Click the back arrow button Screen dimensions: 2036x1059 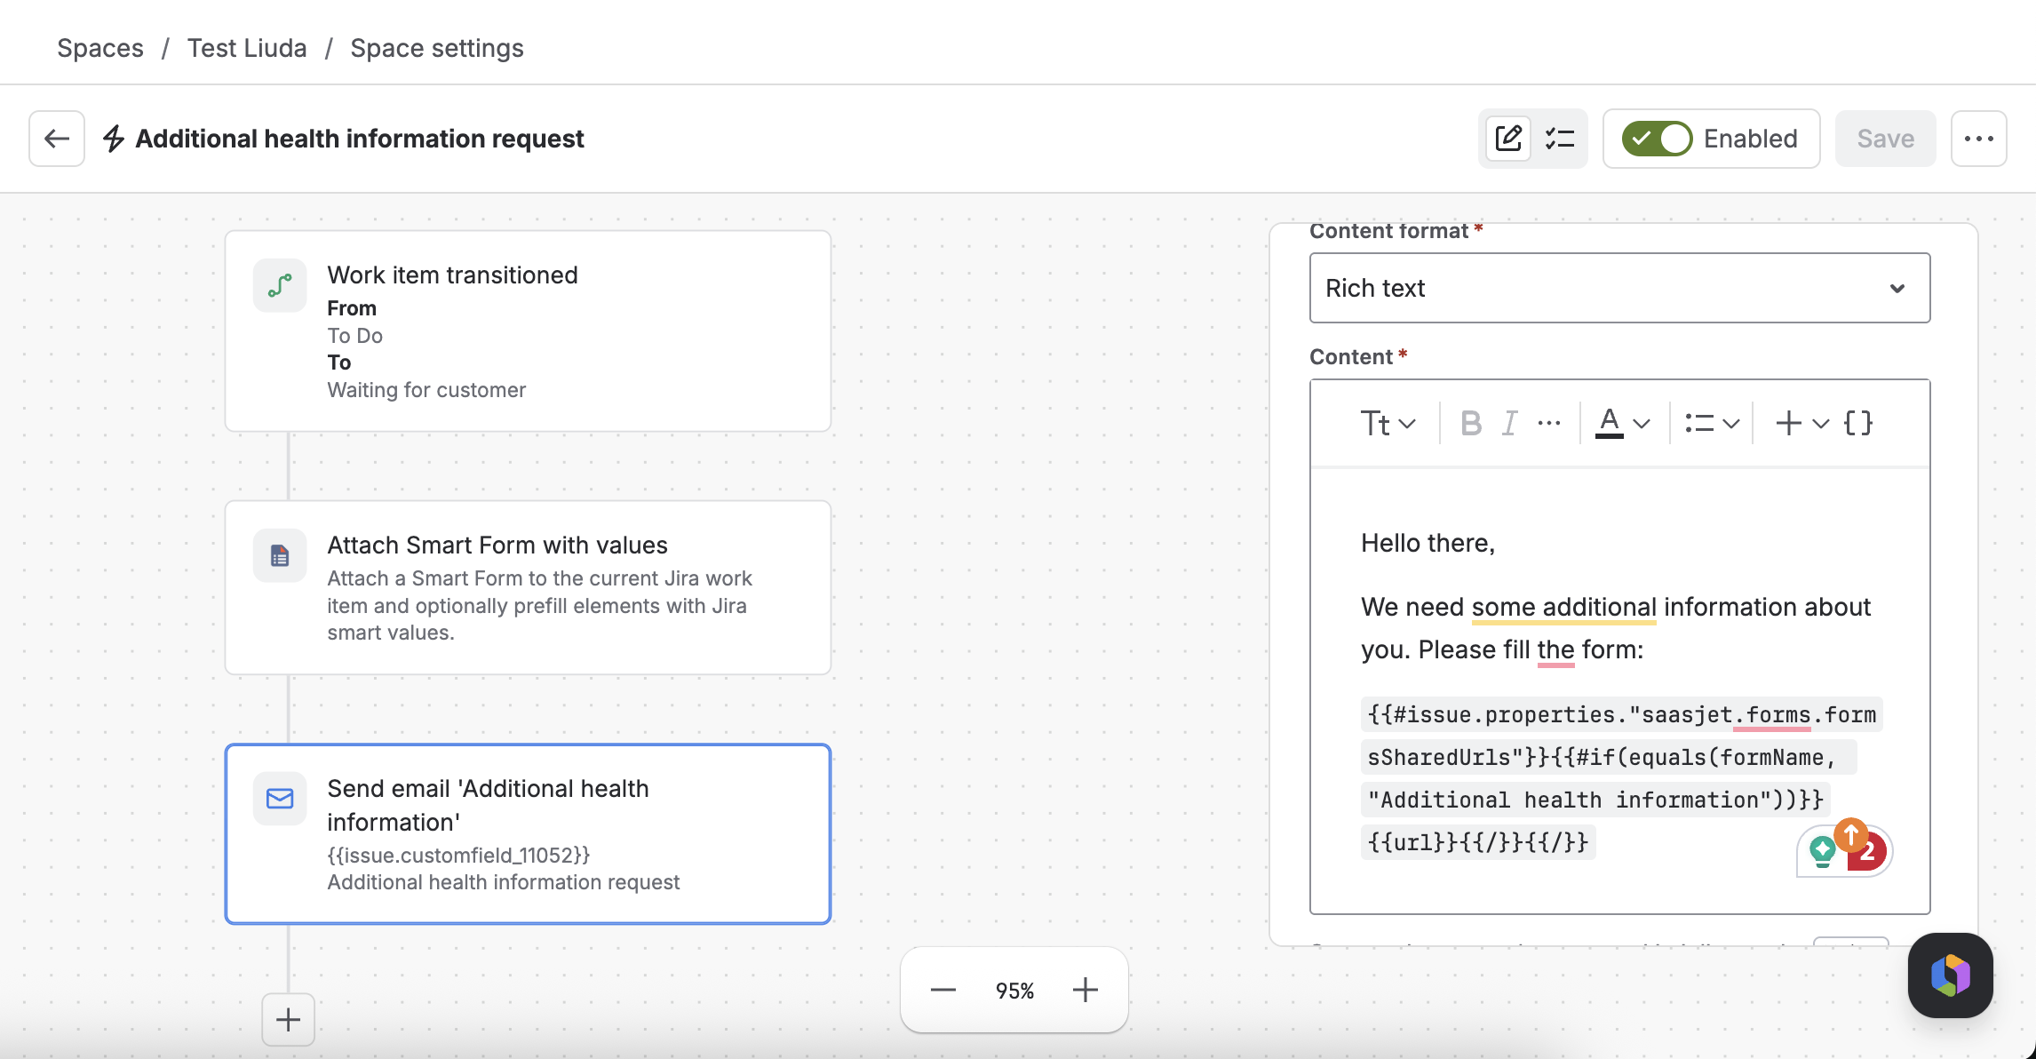57,139
